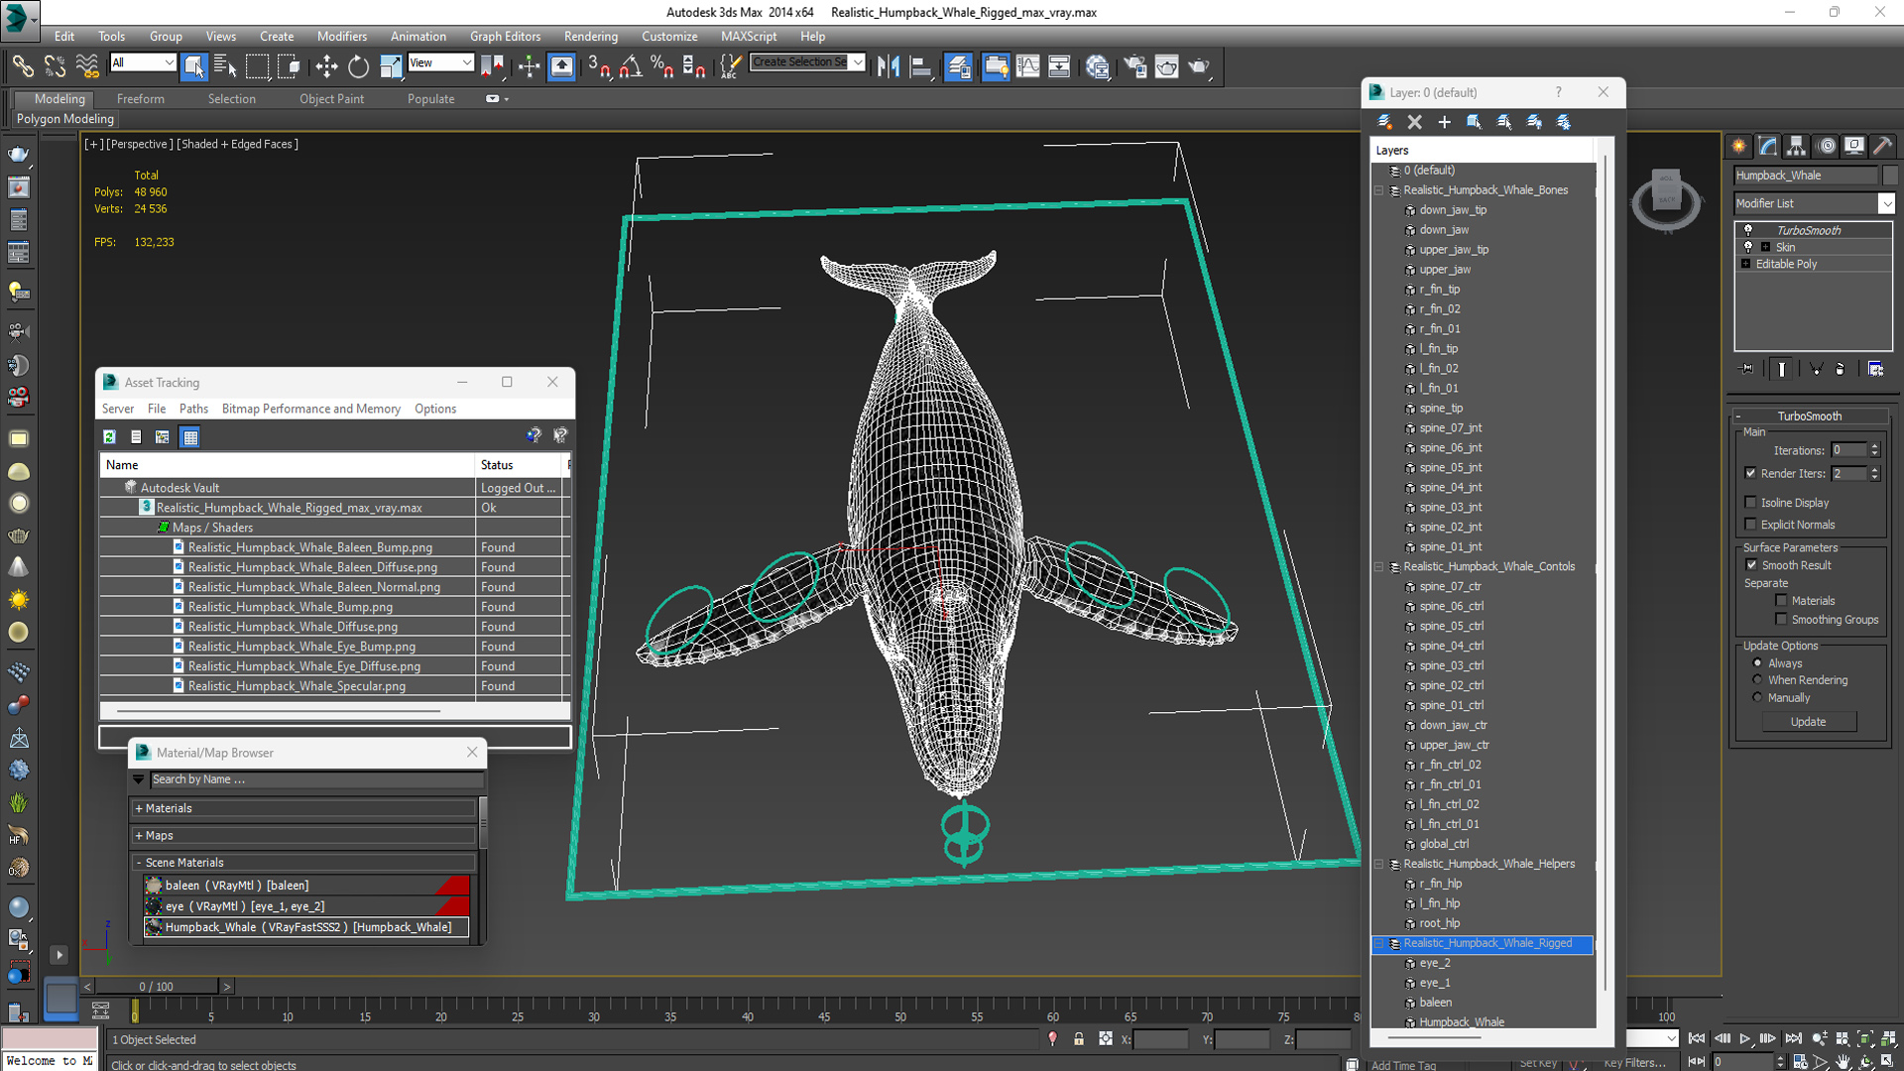Toggle Percent Snap in main toolbar
Viewport: 1904px width, 1071px height.
point(661,66)
